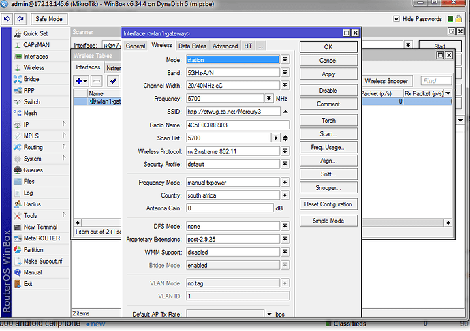Open Queues in the sidebar
This screenshot has width=470, height=331.
click(x=33, y=170)
